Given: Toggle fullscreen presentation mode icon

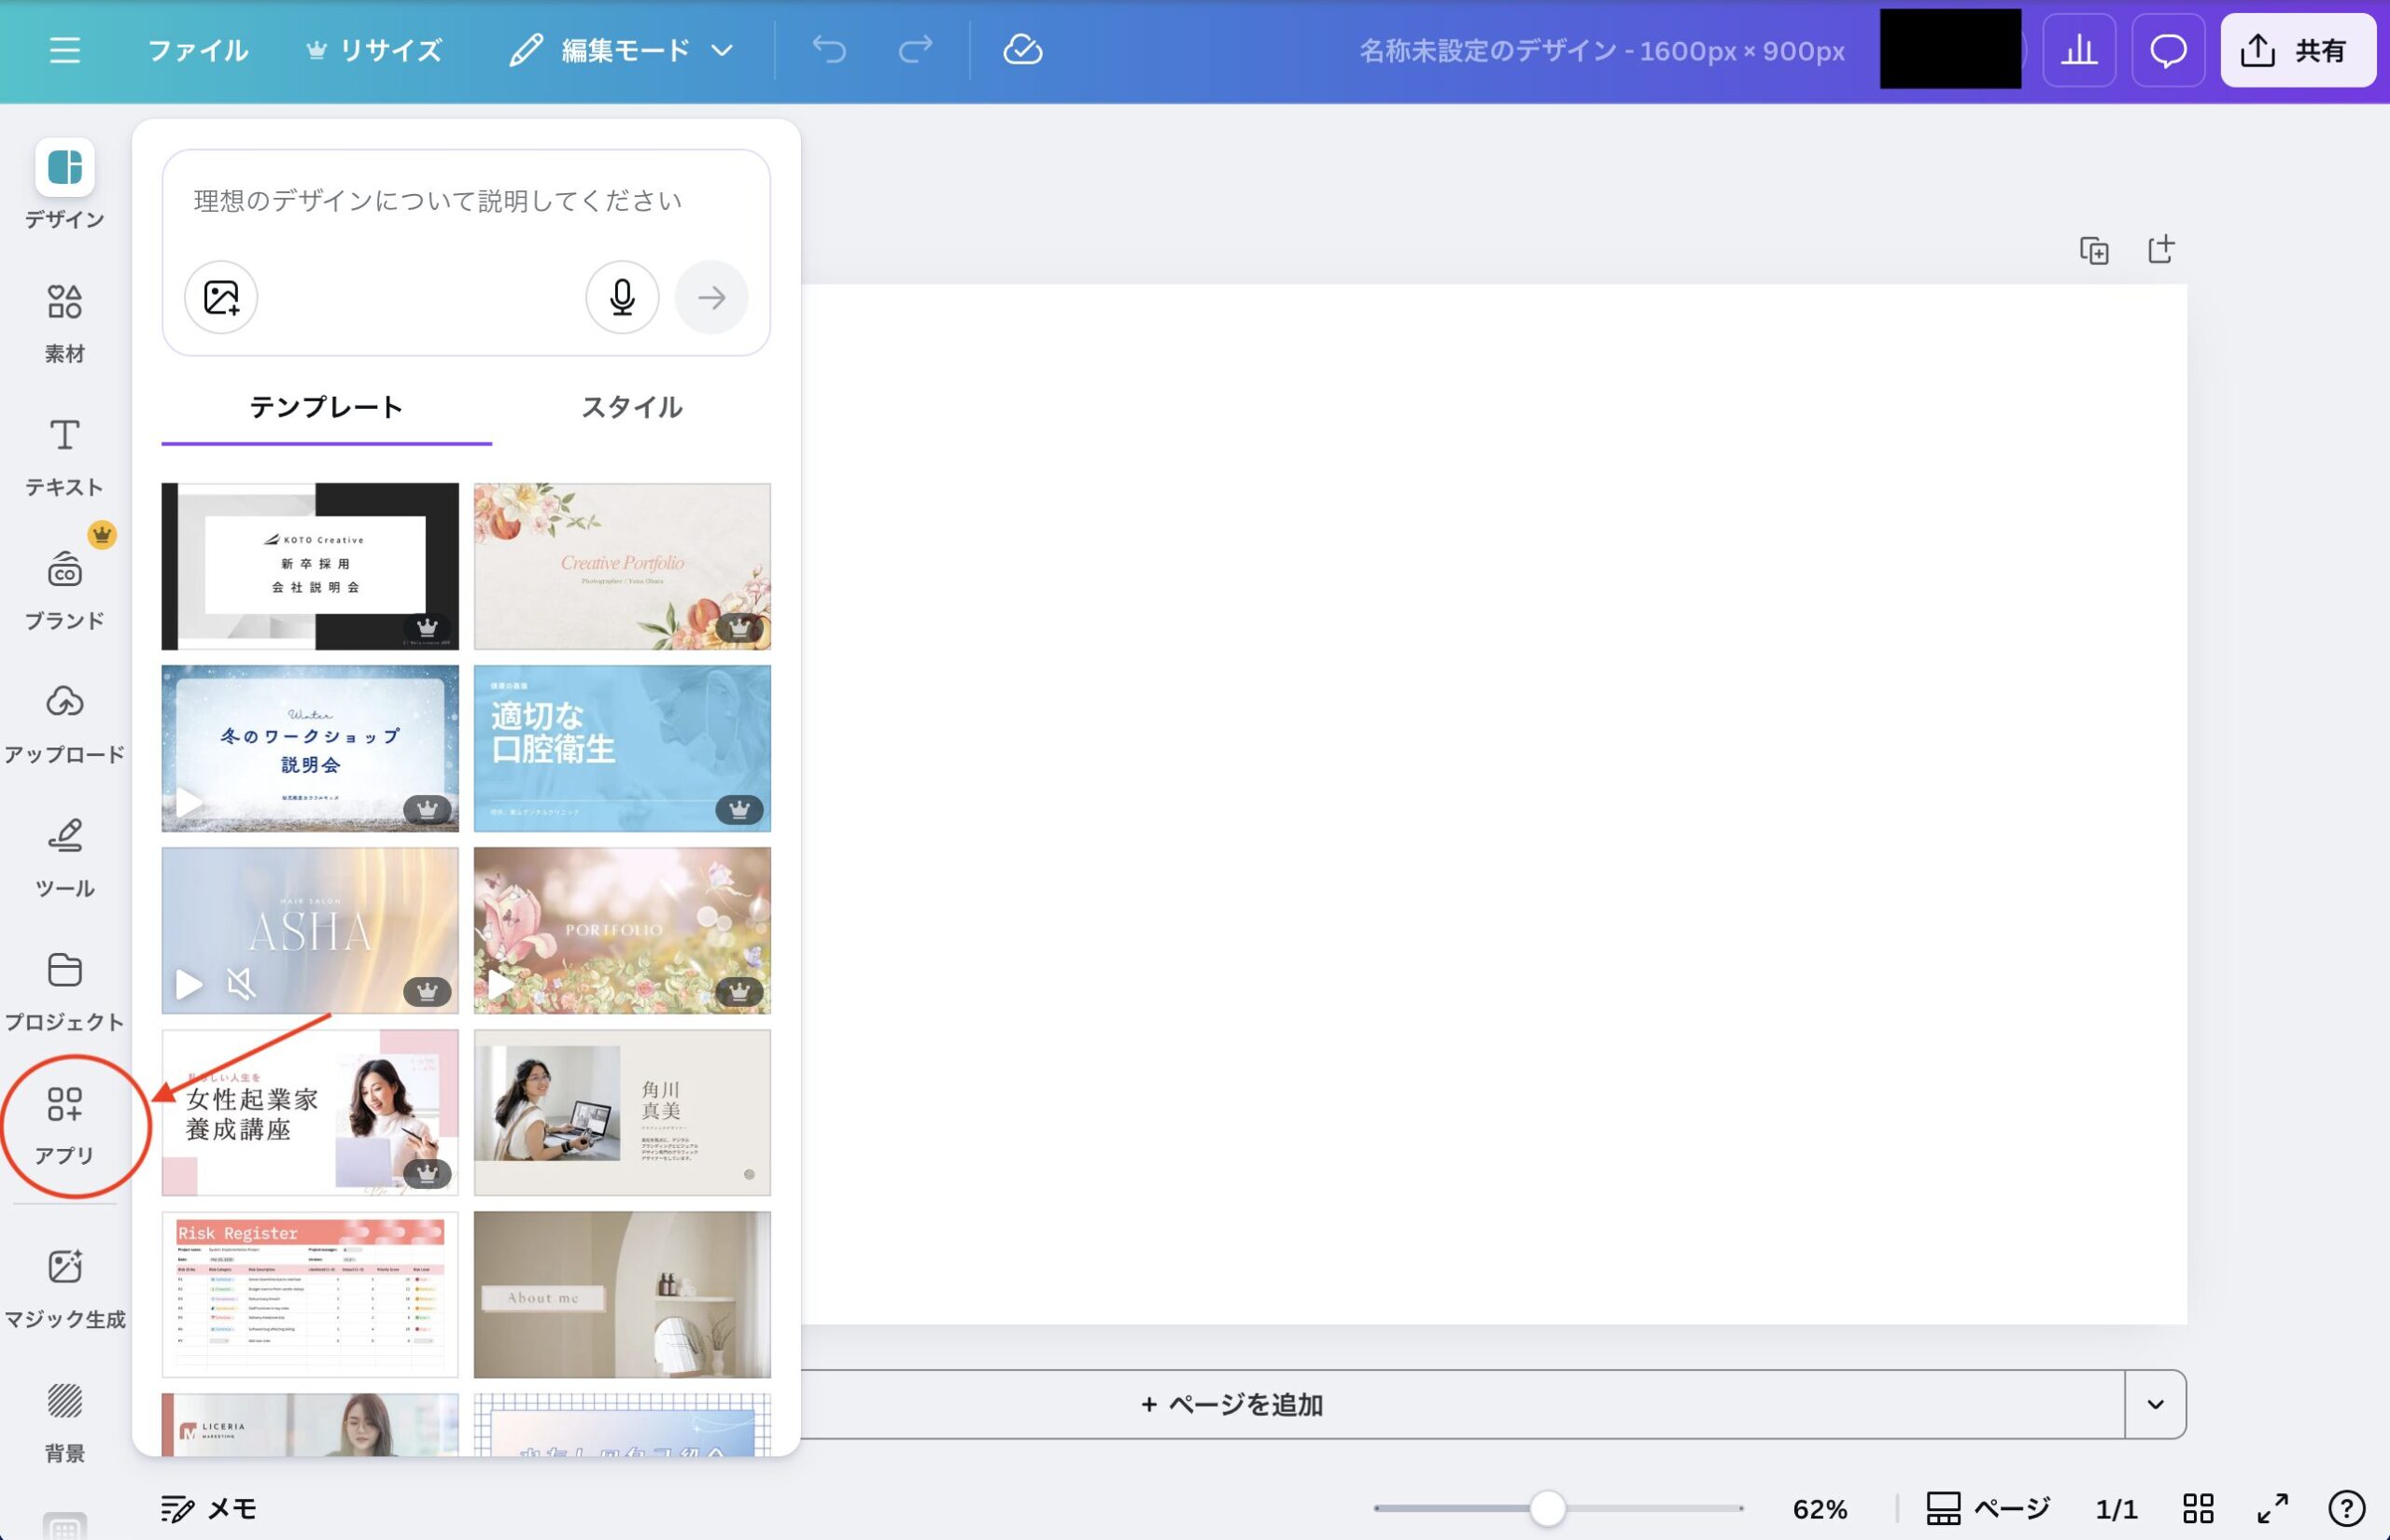Looking at the screenshot, I should [2273, 1508].
